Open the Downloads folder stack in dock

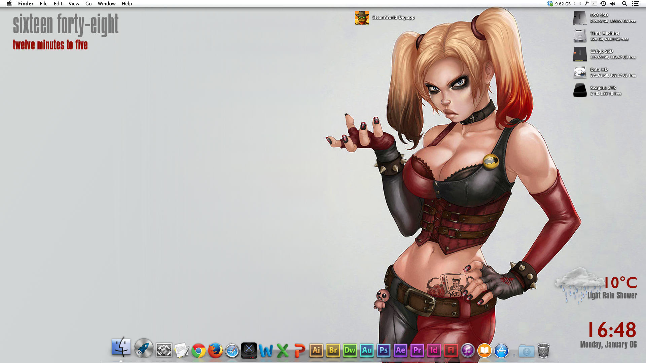pyautogui.click(x=527, y=351)
